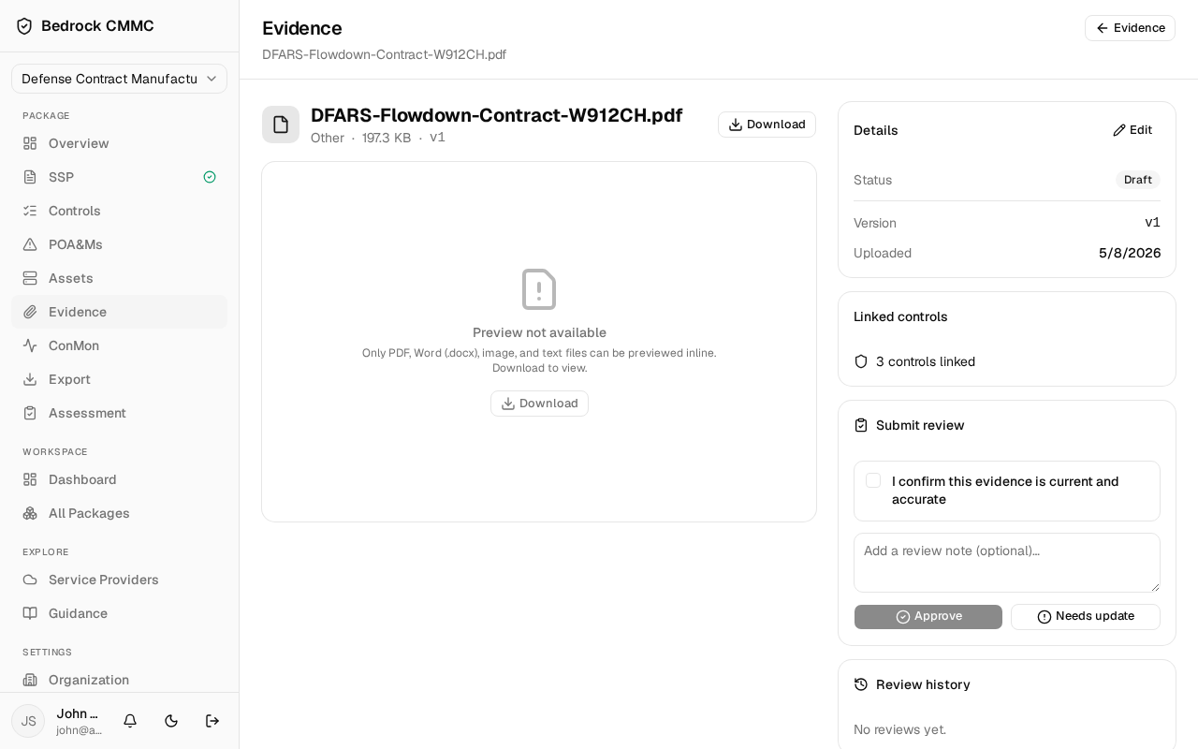Click the Guidance book icon

coord(30,613)
